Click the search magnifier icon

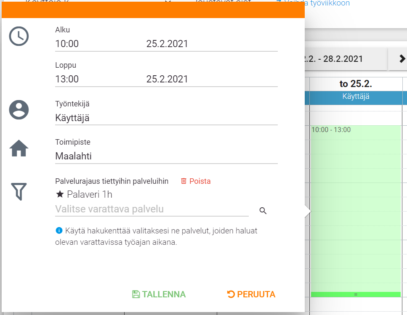point(263,211)
